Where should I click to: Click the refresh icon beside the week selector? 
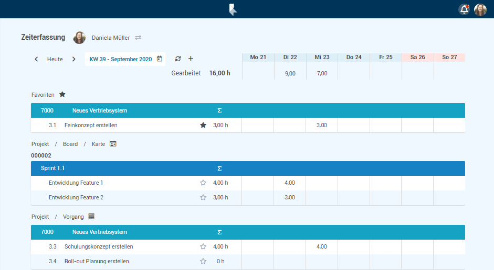click(x=178, y=59)
